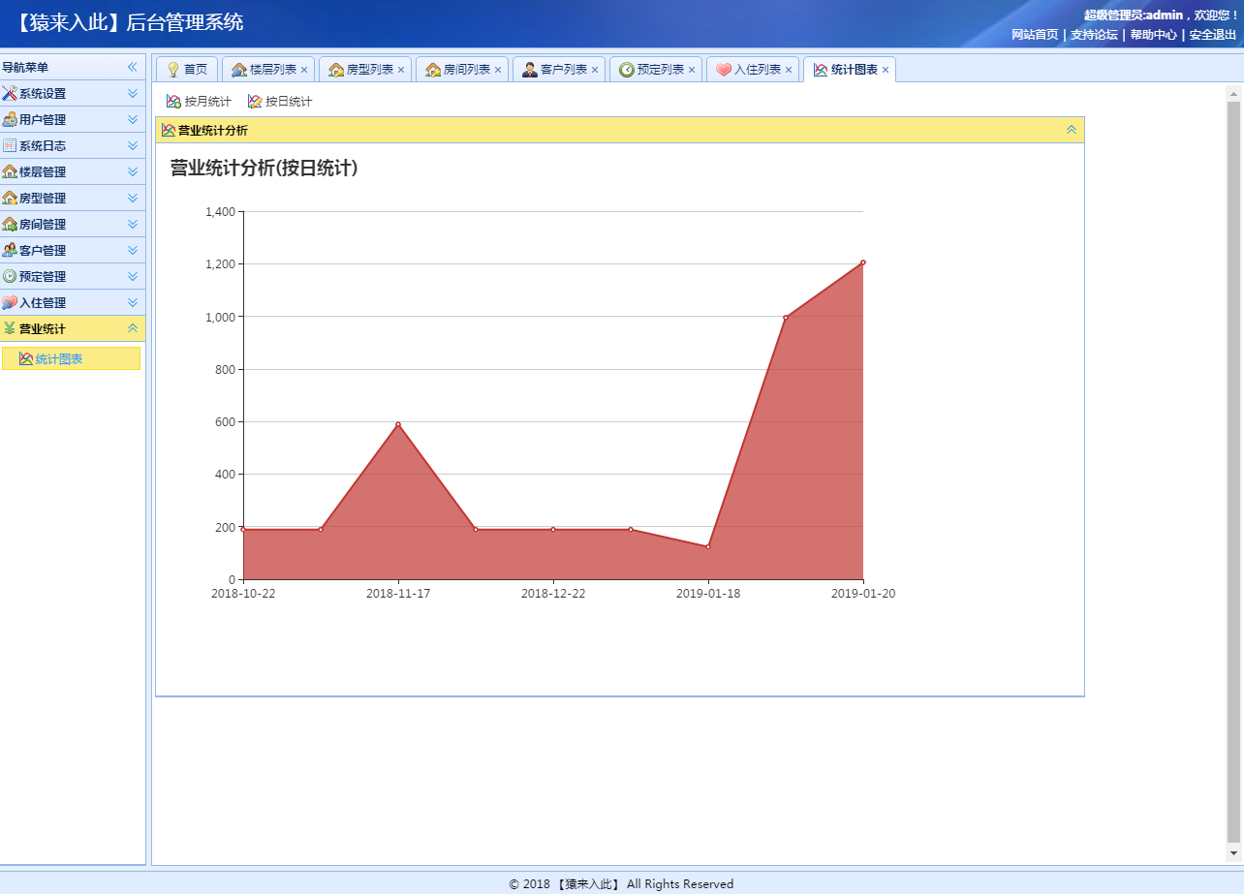
Task: Click the 楼层管理 house icon
Action: (10, 172)
